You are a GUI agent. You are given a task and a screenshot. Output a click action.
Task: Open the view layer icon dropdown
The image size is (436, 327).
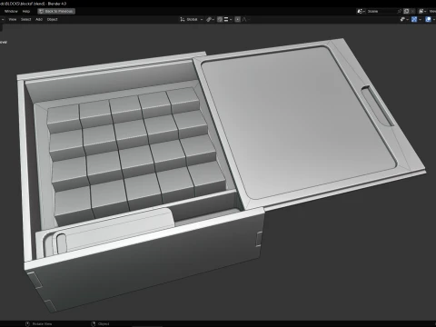[422, 11]
